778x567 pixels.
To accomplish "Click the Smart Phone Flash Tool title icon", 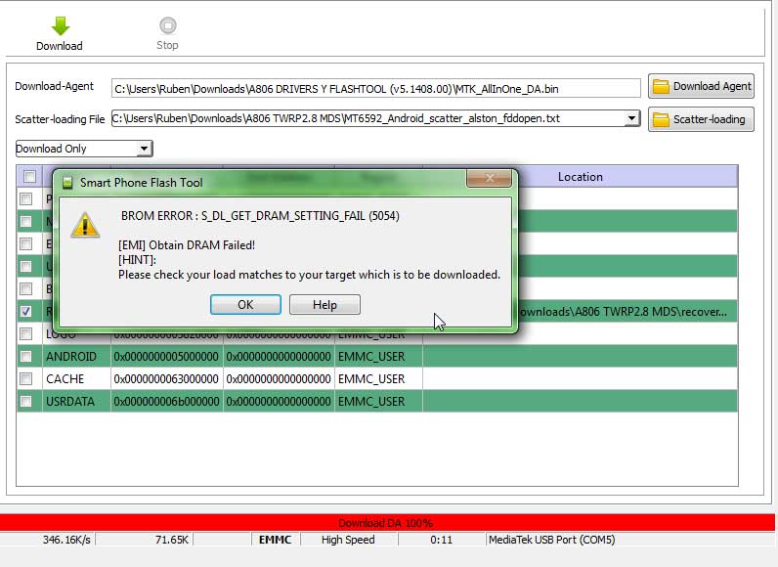I will (x=67, y=183).
